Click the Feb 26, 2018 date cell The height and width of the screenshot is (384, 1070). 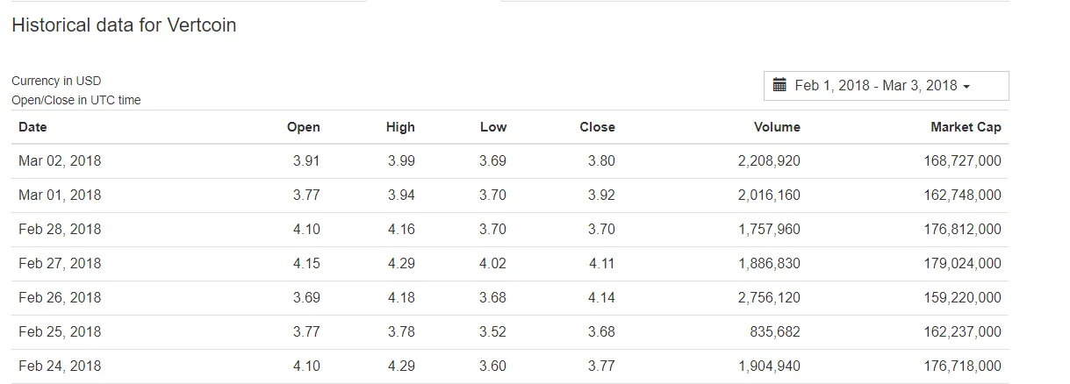click(x=60, y=298)
